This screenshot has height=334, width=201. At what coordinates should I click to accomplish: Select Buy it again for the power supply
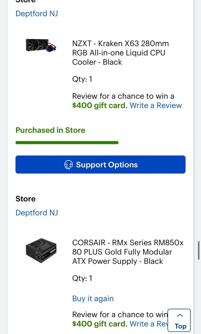pyautogui.click(x=93, y=298)
